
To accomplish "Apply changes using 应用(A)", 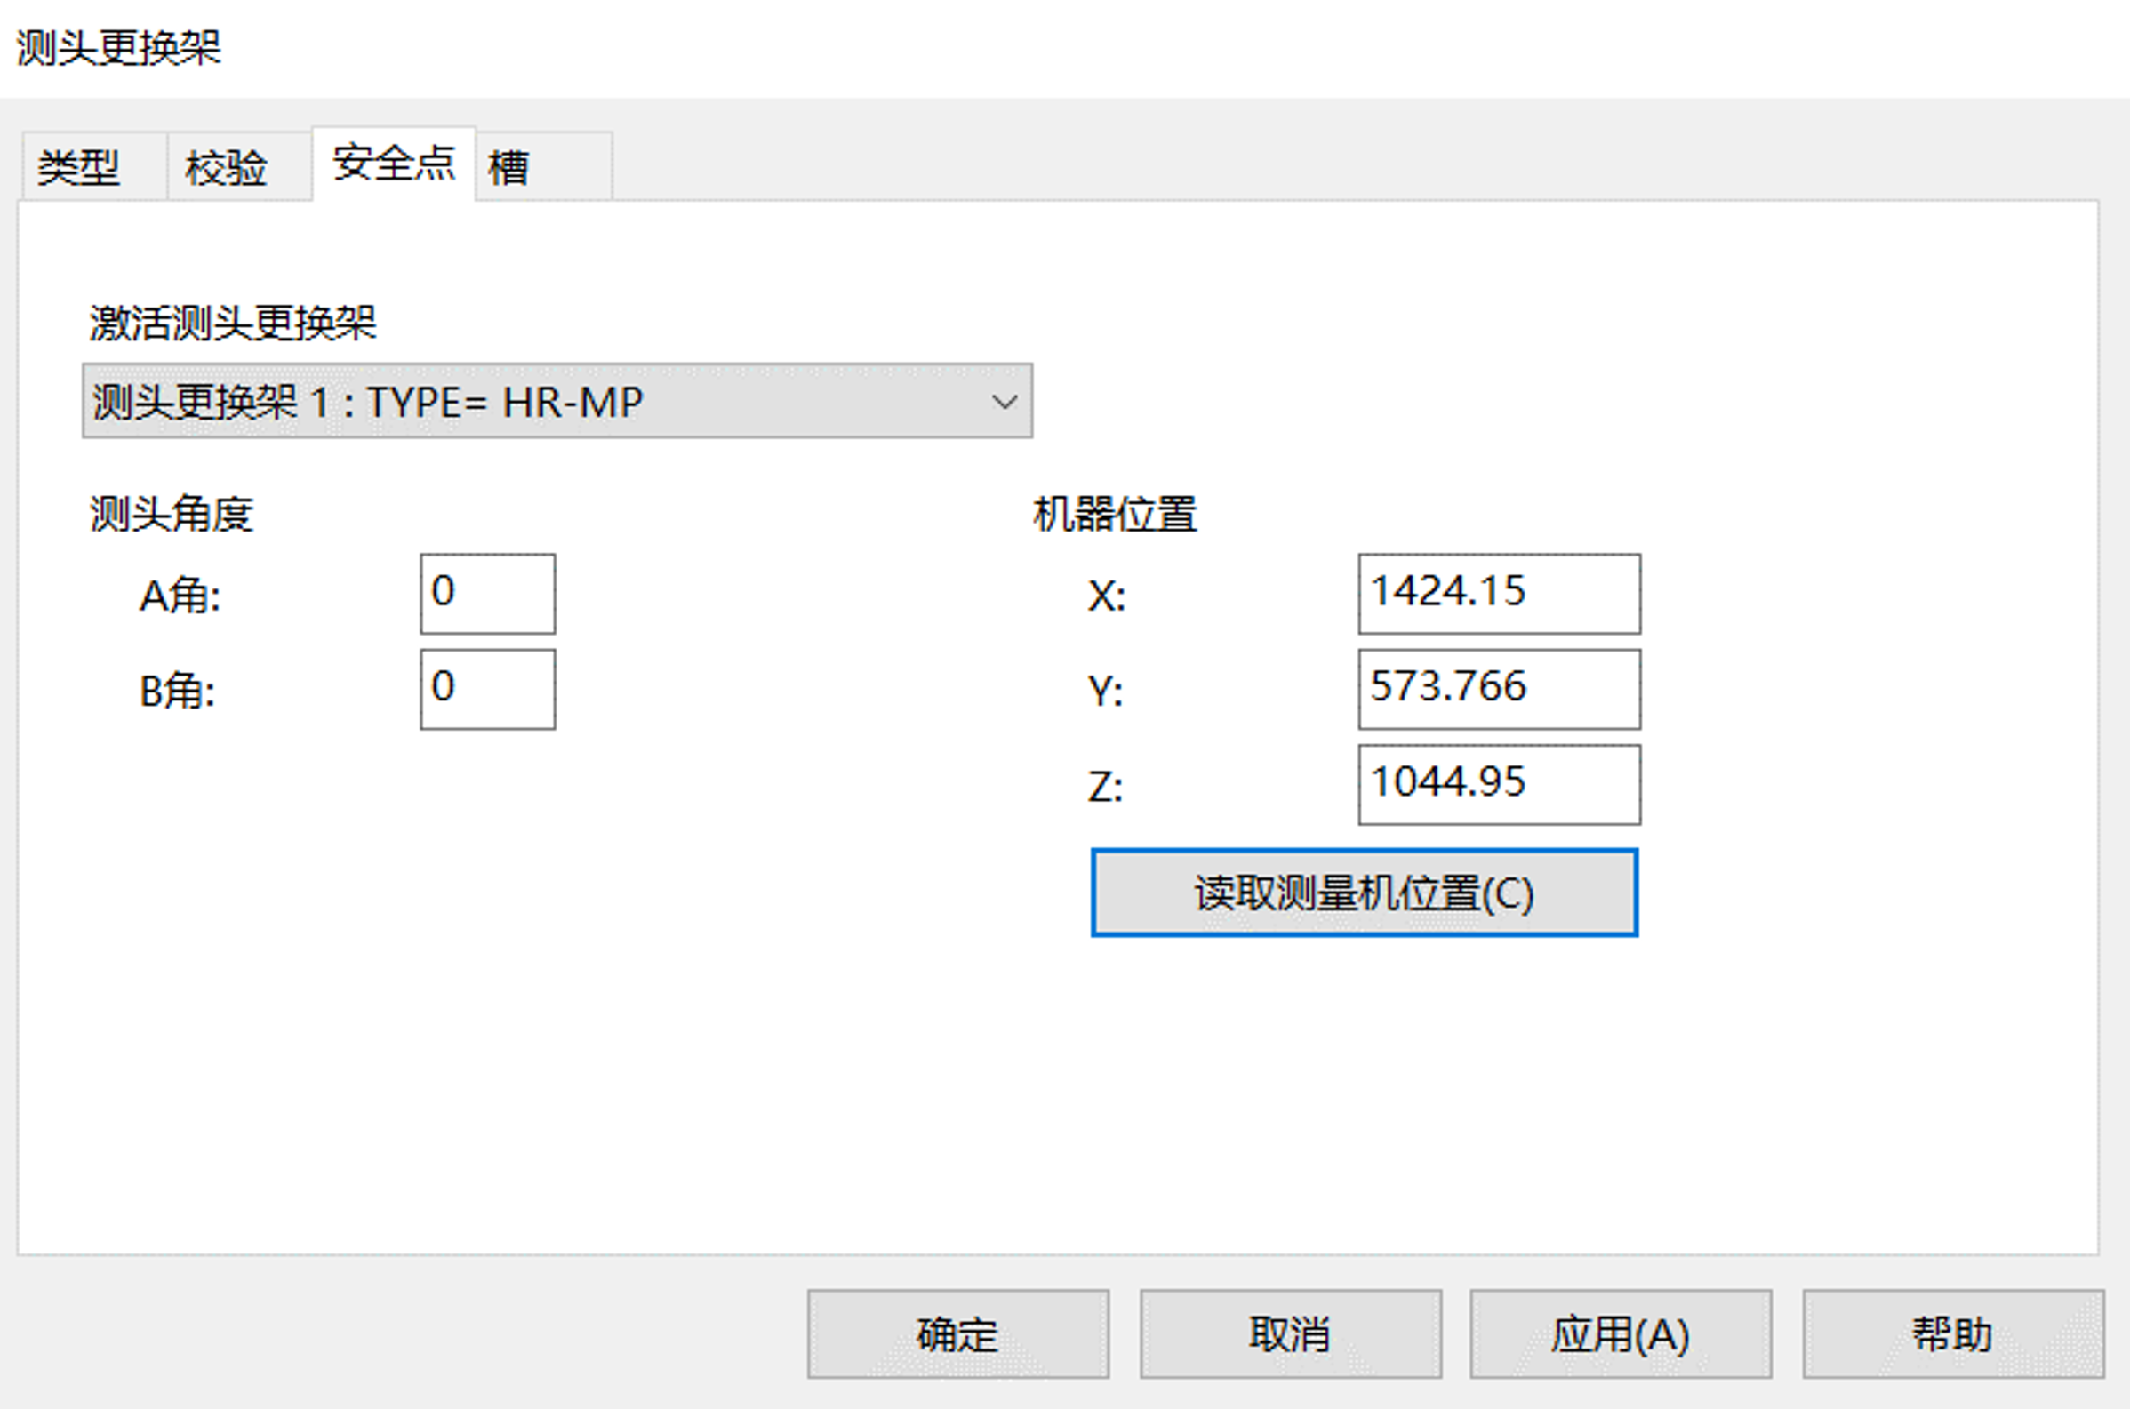I will [1620, 1334].
